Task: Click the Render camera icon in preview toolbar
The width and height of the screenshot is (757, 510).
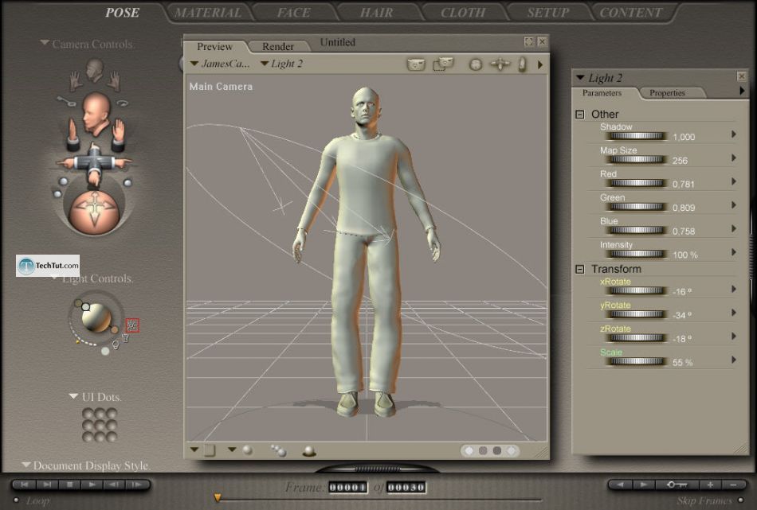Action: click(x=416, y=64)
